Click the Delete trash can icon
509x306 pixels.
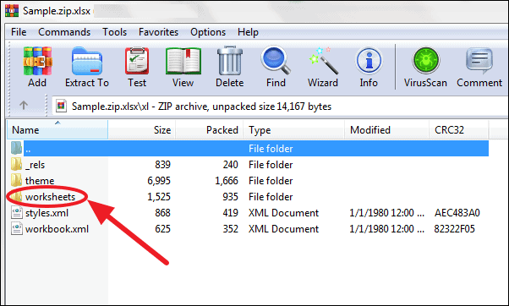tap(229, 61)
